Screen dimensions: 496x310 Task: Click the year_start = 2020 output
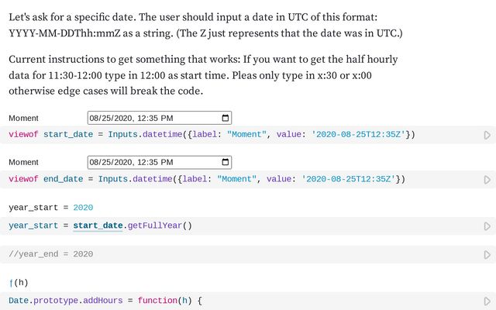click(51, 208)
